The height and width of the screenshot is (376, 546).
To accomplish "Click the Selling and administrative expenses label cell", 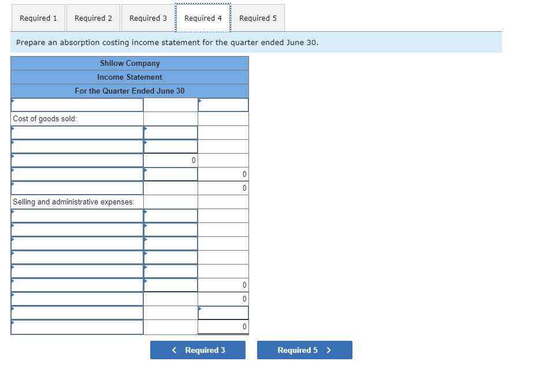I will tap(77, 202).
